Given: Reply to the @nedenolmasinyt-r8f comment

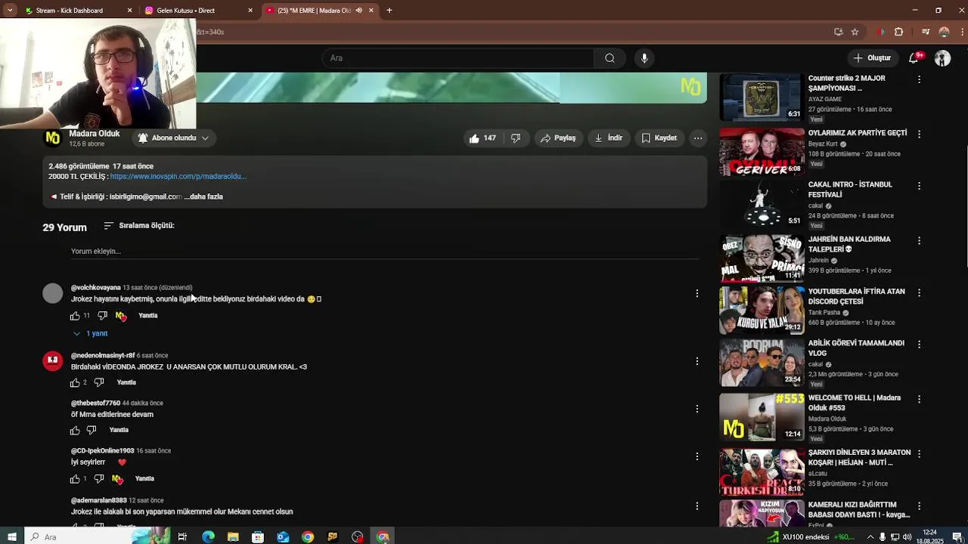Looking at the screenshot, I should pyautogui.click(x=126, y=383).
